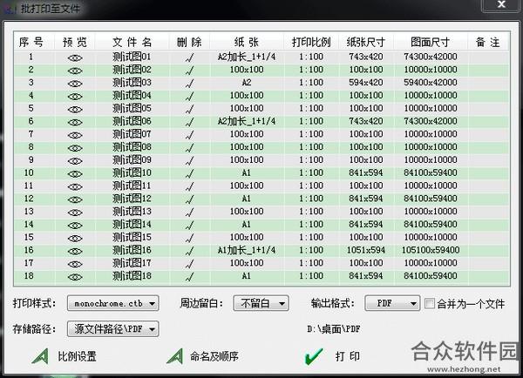Enable 合并为一个文件 checkbox
The height and width of the screenshot is (378, 523).
coord(430,303)
